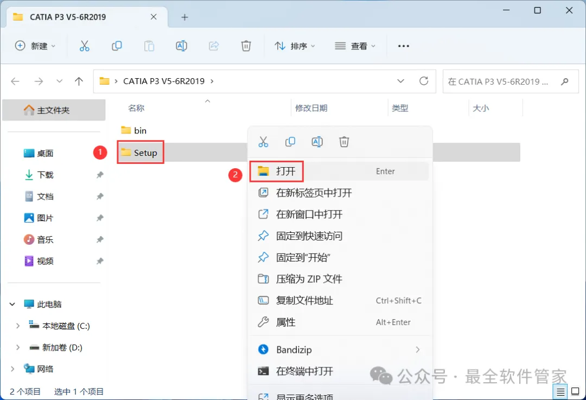Open the 排序 sort dropdown

coord(295,46)
